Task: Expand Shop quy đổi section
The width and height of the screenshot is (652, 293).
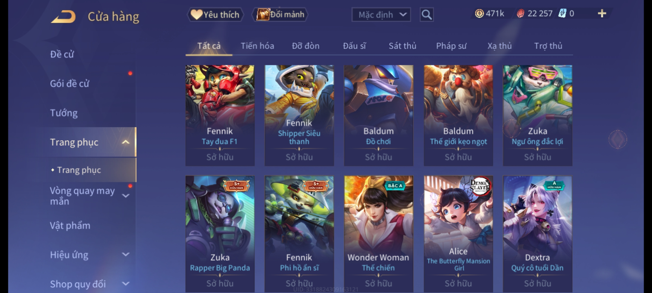Action: pos(126,284)
